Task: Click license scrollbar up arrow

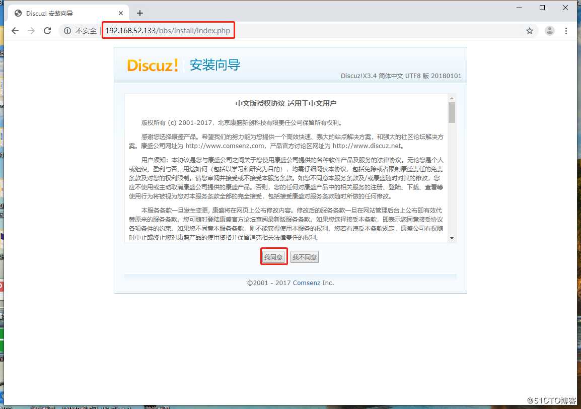Action: click(x=452, y=98)
